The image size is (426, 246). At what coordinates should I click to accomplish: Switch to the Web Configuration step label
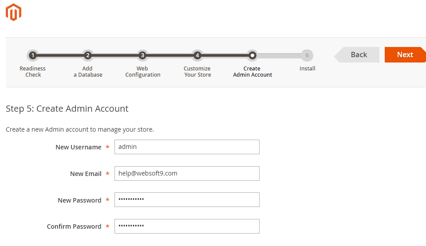pos(142,72)
